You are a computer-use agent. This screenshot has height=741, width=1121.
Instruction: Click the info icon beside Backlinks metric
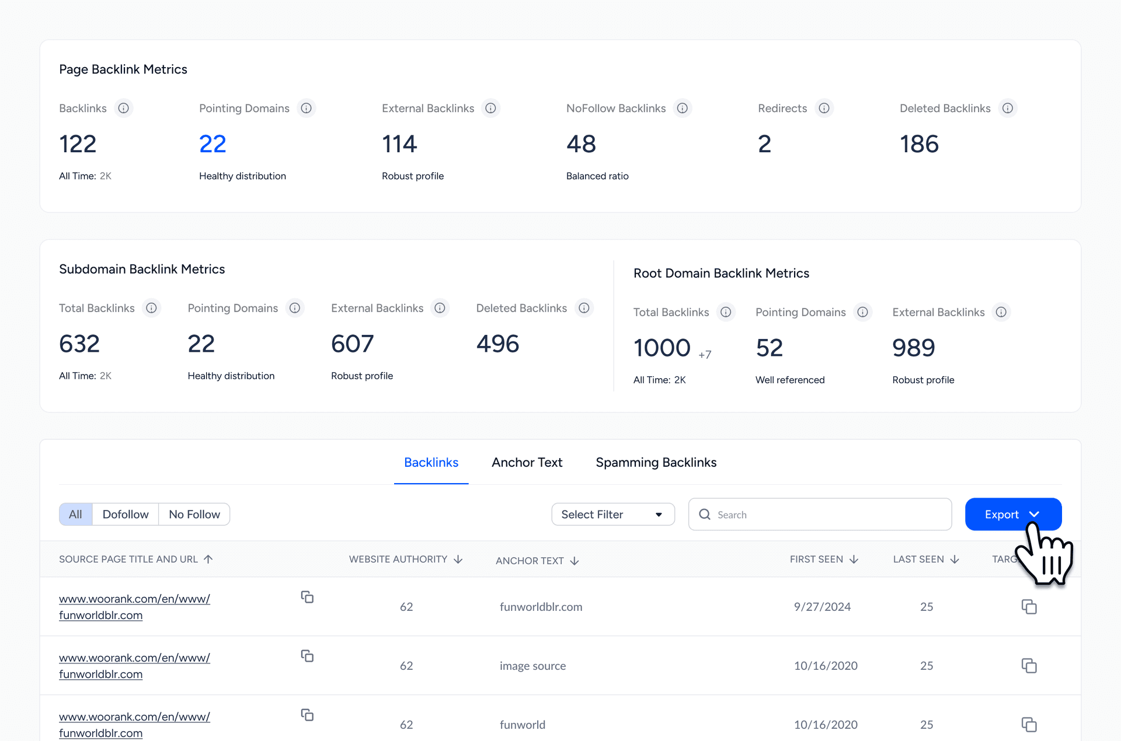coord(124,108)
